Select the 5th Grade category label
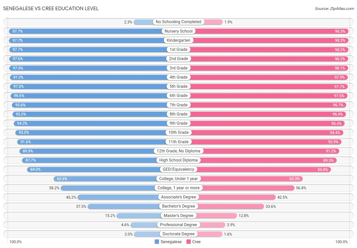 pos(178,86)
